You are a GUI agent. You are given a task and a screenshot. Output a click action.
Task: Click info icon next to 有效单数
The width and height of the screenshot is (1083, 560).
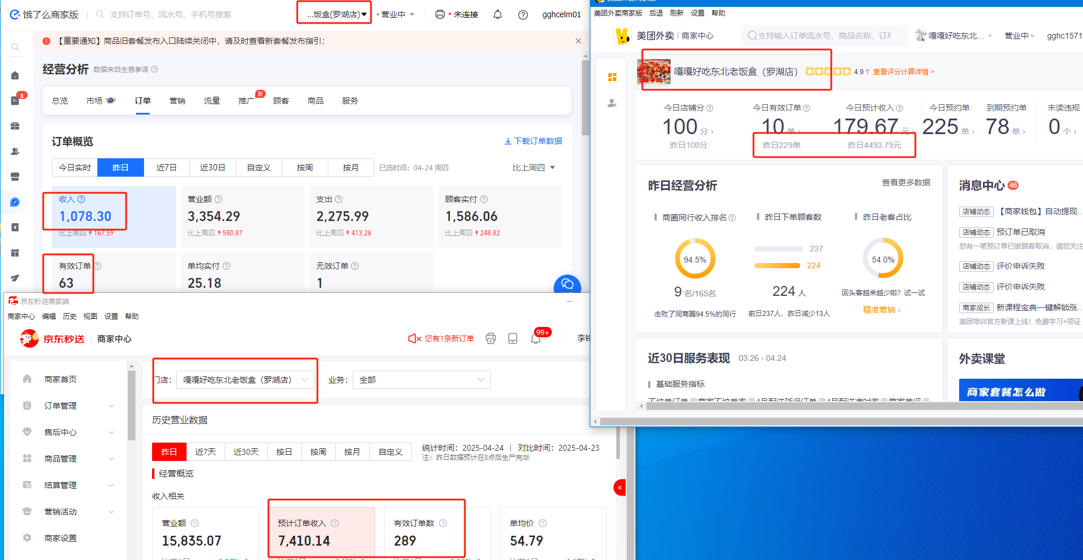coord(443,523)
